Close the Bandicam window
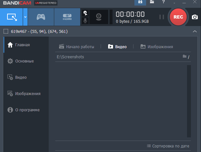 pos(195,2)
